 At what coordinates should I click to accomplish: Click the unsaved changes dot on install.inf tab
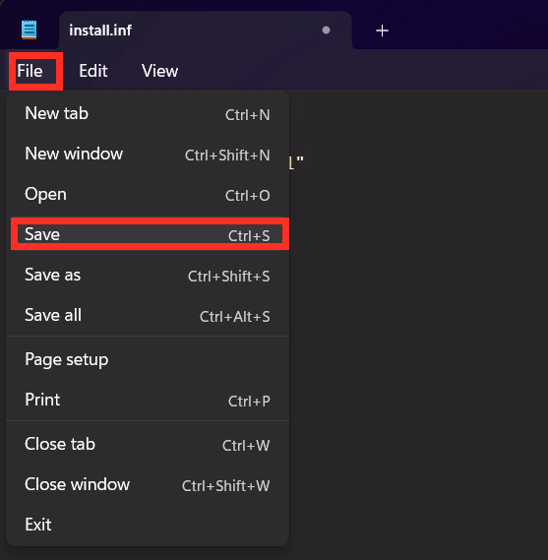coord(326,31)
